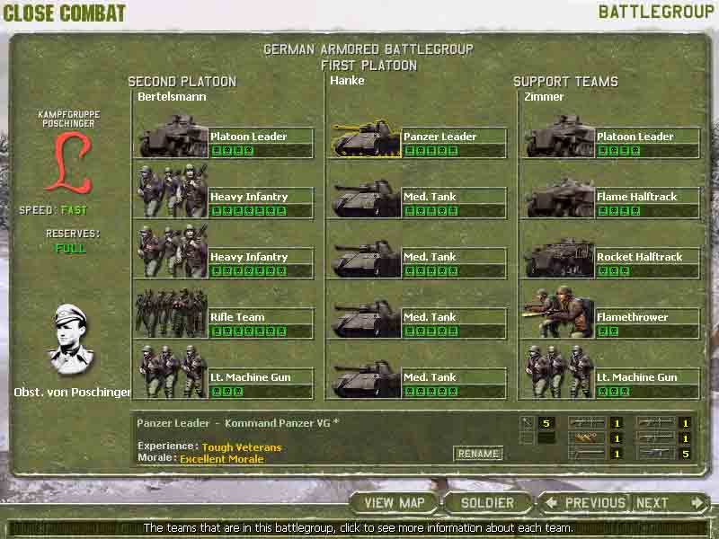Select Zimmer's Platoon Leader halftrack picture
The width and height of the screenshot is (719, 539).
559,137
